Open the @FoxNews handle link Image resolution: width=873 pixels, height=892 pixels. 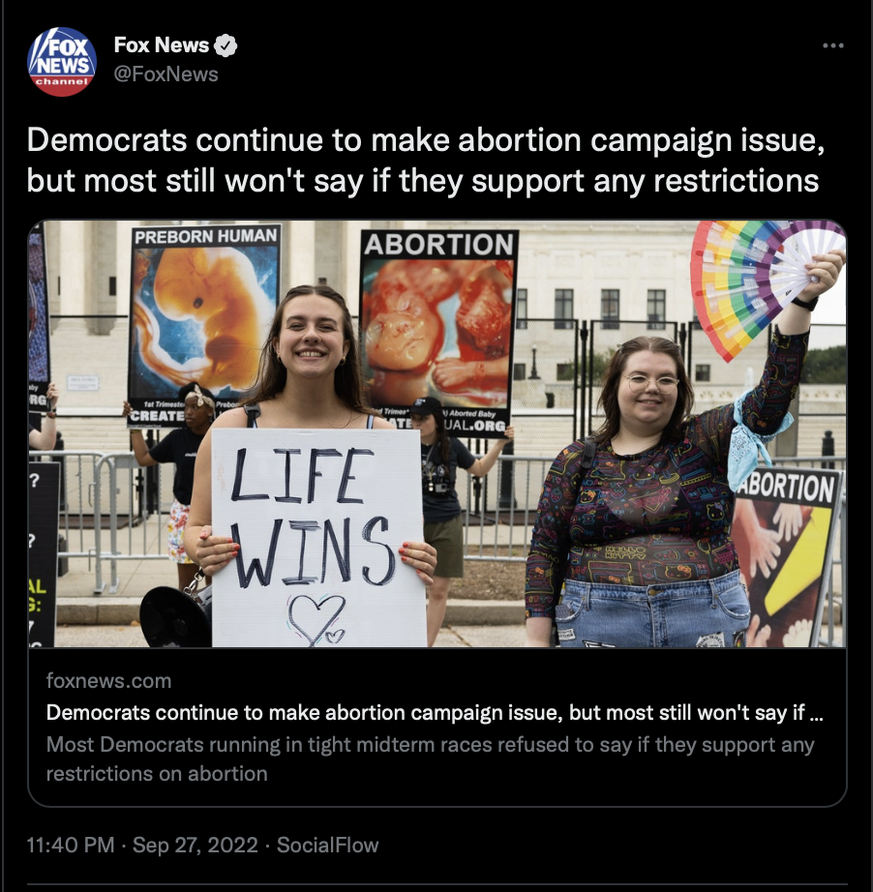click(x=166, y=74)
